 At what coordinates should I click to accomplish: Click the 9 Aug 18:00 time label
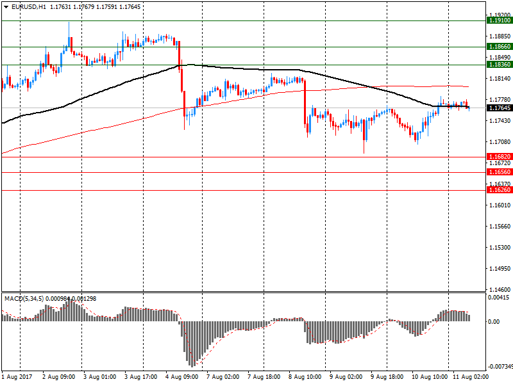tap(387, 377)
